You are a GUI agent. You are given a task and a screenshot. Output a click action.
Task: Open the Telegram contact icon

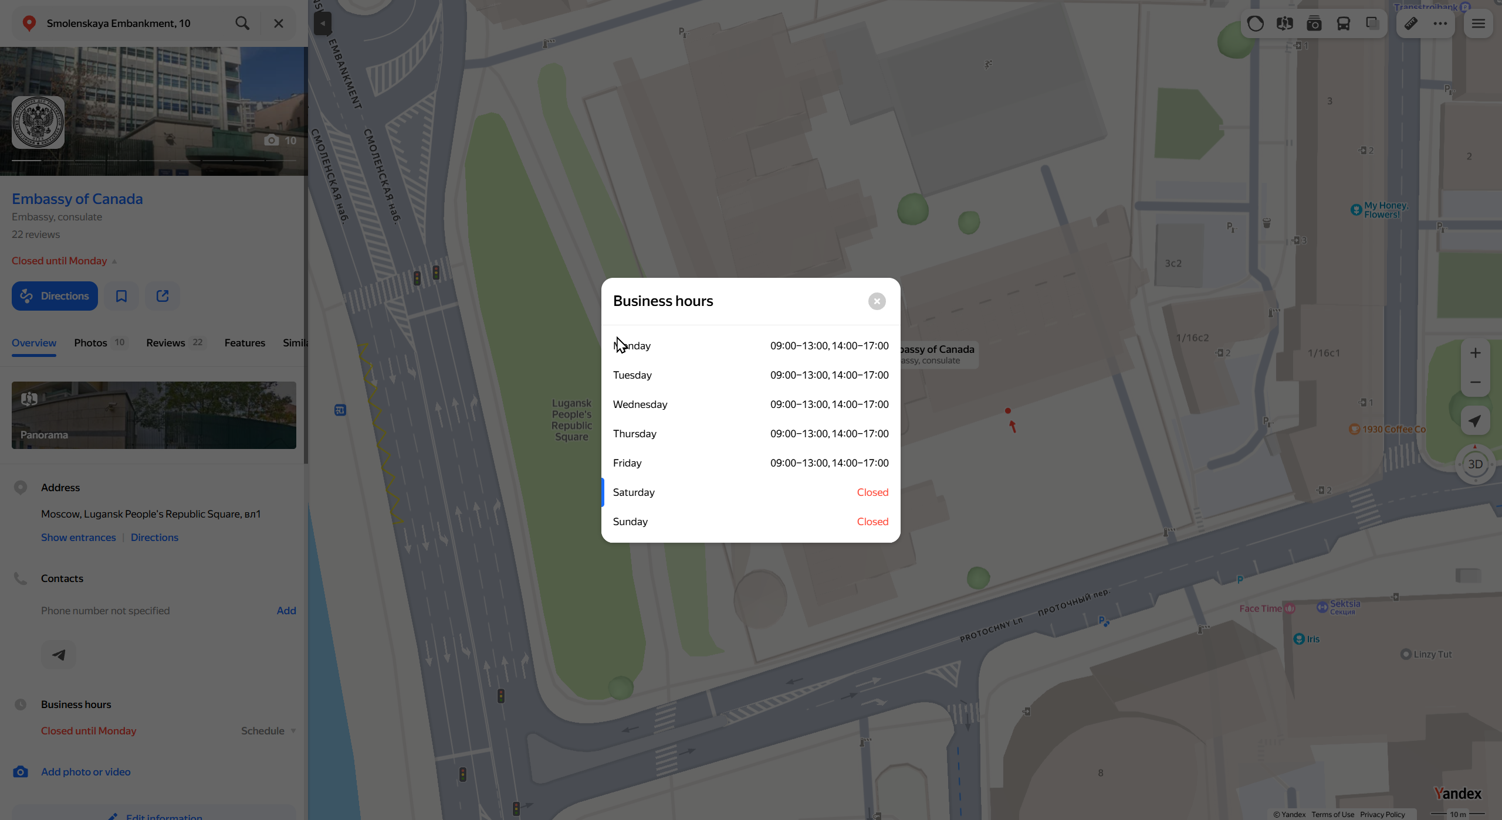point(59,655)
